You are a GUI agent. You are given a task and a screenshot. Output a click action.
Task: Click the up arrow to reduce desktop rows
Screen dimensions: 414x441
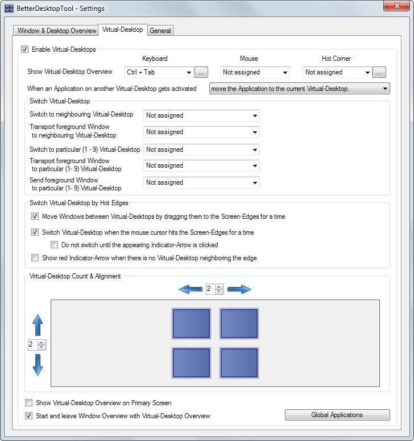coord(38,325)
